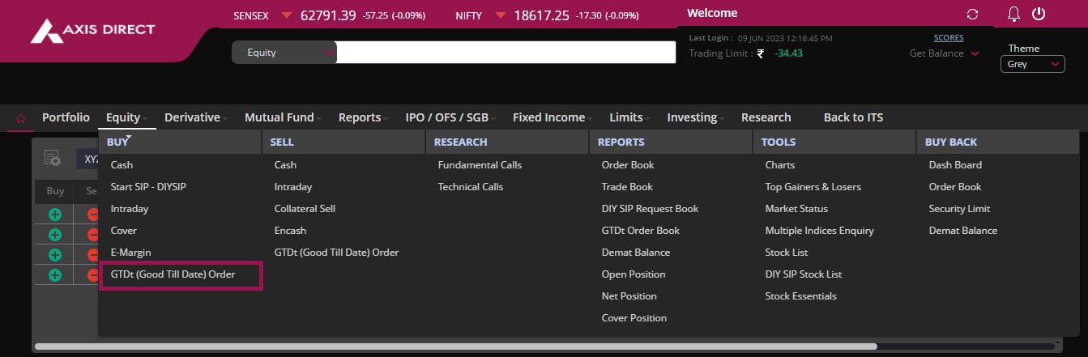Click the refresh icon beside Welcome
The image size is (1088, 357).
[973, 15]
